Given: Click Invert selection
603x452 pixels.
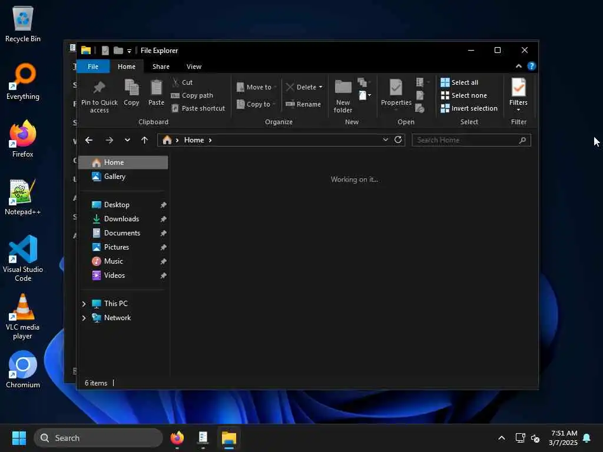Looking at the screenshot, I should [x=469, y=108].
